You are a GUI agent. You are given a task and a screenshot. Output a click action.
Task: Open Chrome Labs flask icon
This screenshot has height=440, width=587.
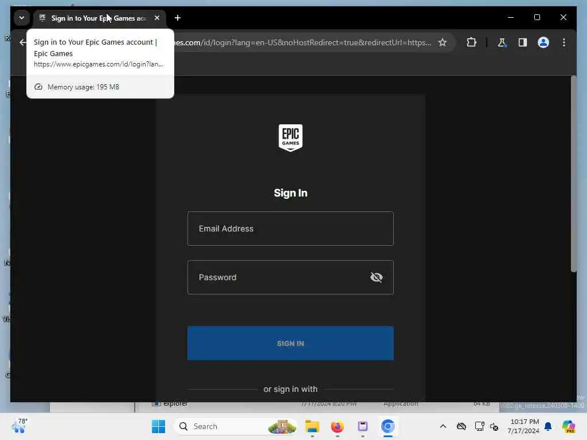502,42
